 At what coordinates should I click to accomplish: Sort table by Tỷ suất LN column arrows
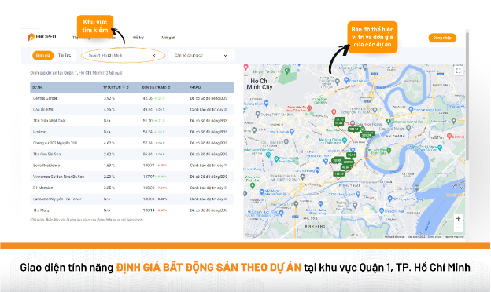127,87
